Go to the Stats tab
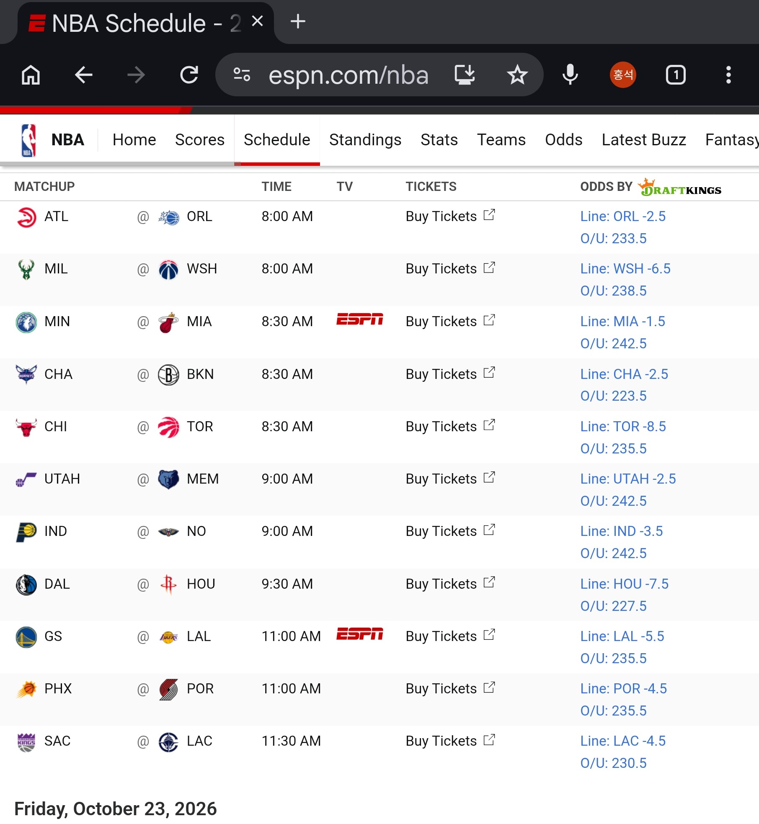The image size is (759, 824). point(439,140)
